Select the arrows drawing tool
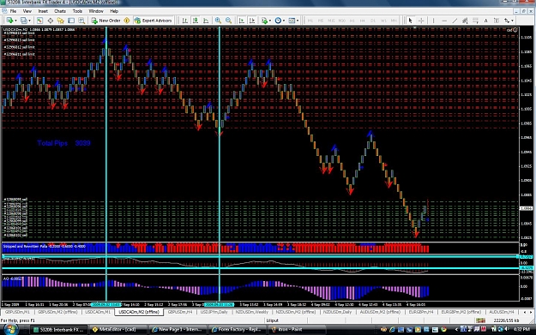536x335 pixels. 507,21
